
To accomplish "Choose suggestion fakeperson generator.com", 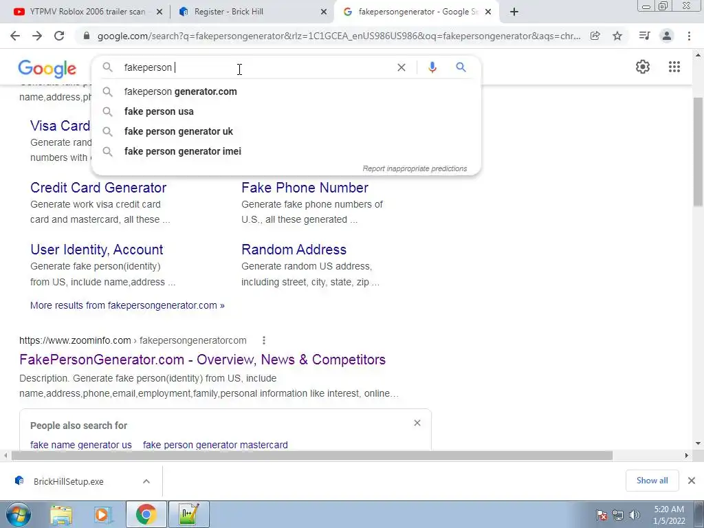I will pos(287,91).
